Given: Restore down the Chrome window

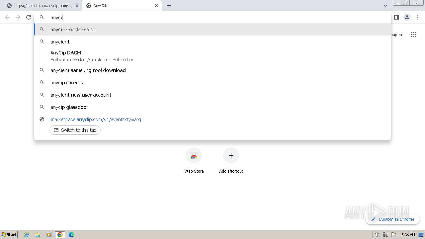Looking at the screenshot, I should coord(405,3).
